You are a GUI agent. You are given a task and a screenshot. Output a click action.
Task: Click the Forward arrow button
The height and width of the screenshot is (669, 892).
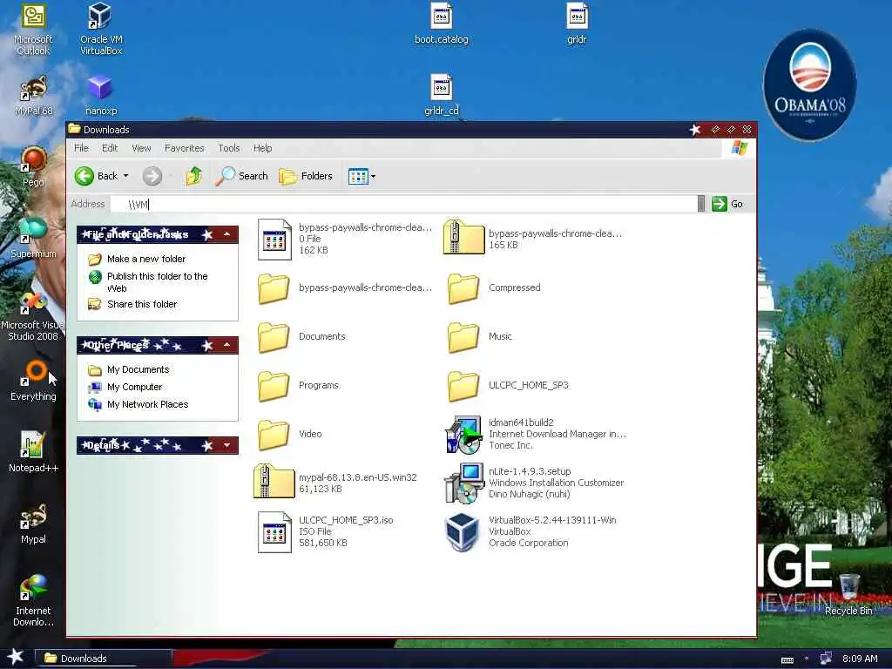tap(152, 176)
